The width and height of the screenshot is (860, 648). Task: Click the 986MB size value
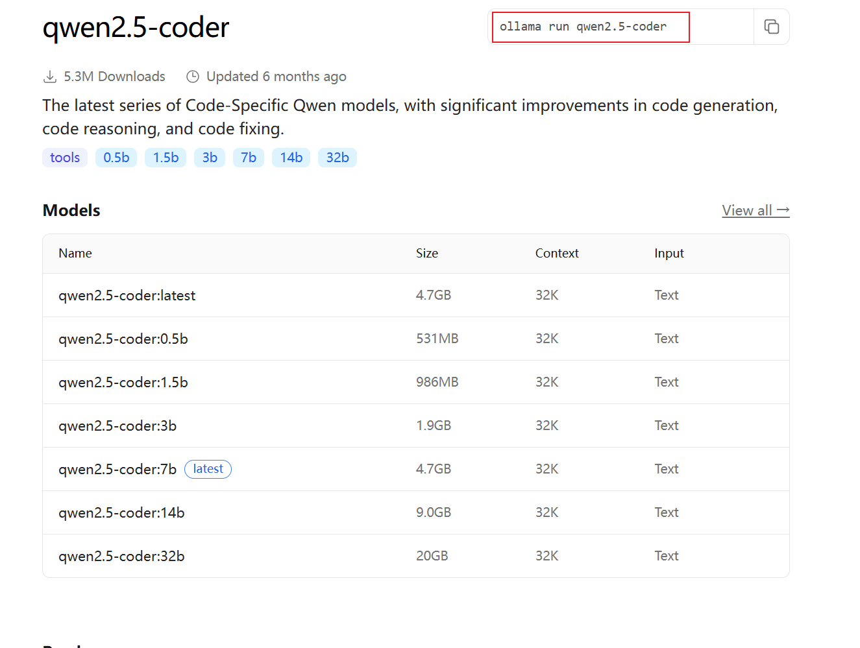(437, 382)
